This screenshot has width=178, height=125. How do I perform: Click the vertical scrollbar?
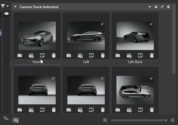coord(174,39)
